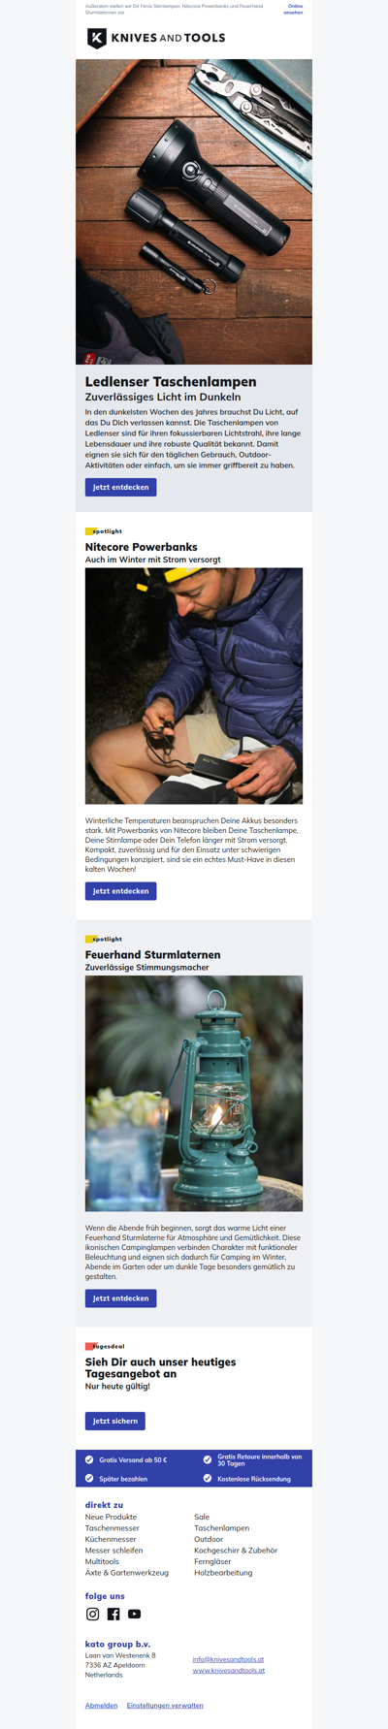Click the Jetzt sichern button

(x=114, y=1421)
